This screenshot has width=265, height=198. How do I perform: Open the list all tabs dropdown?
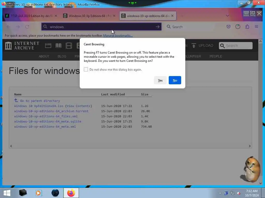[x=227, y=16]
